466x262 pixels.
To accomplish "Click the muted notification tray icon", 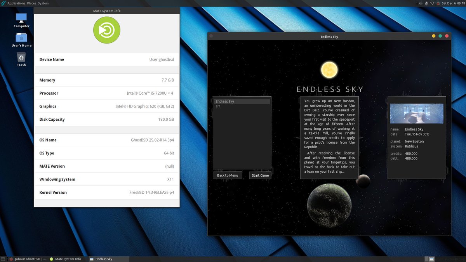I will (x=426, y=3).
